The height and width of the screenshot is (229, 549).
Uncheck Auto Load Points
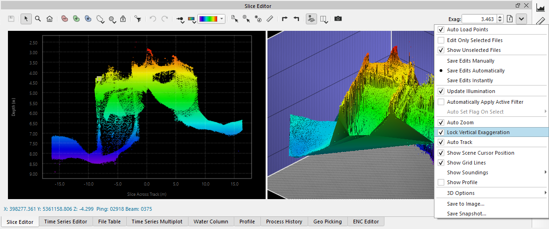click(x=441, y=29)
